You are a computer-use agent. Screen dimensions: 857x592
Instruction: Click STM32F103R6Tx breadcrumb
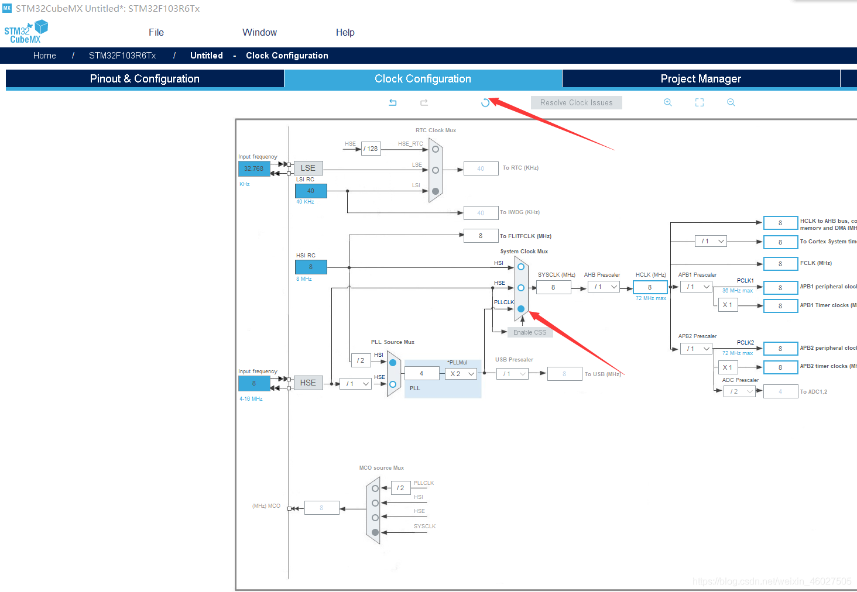(x=122, y=56)
